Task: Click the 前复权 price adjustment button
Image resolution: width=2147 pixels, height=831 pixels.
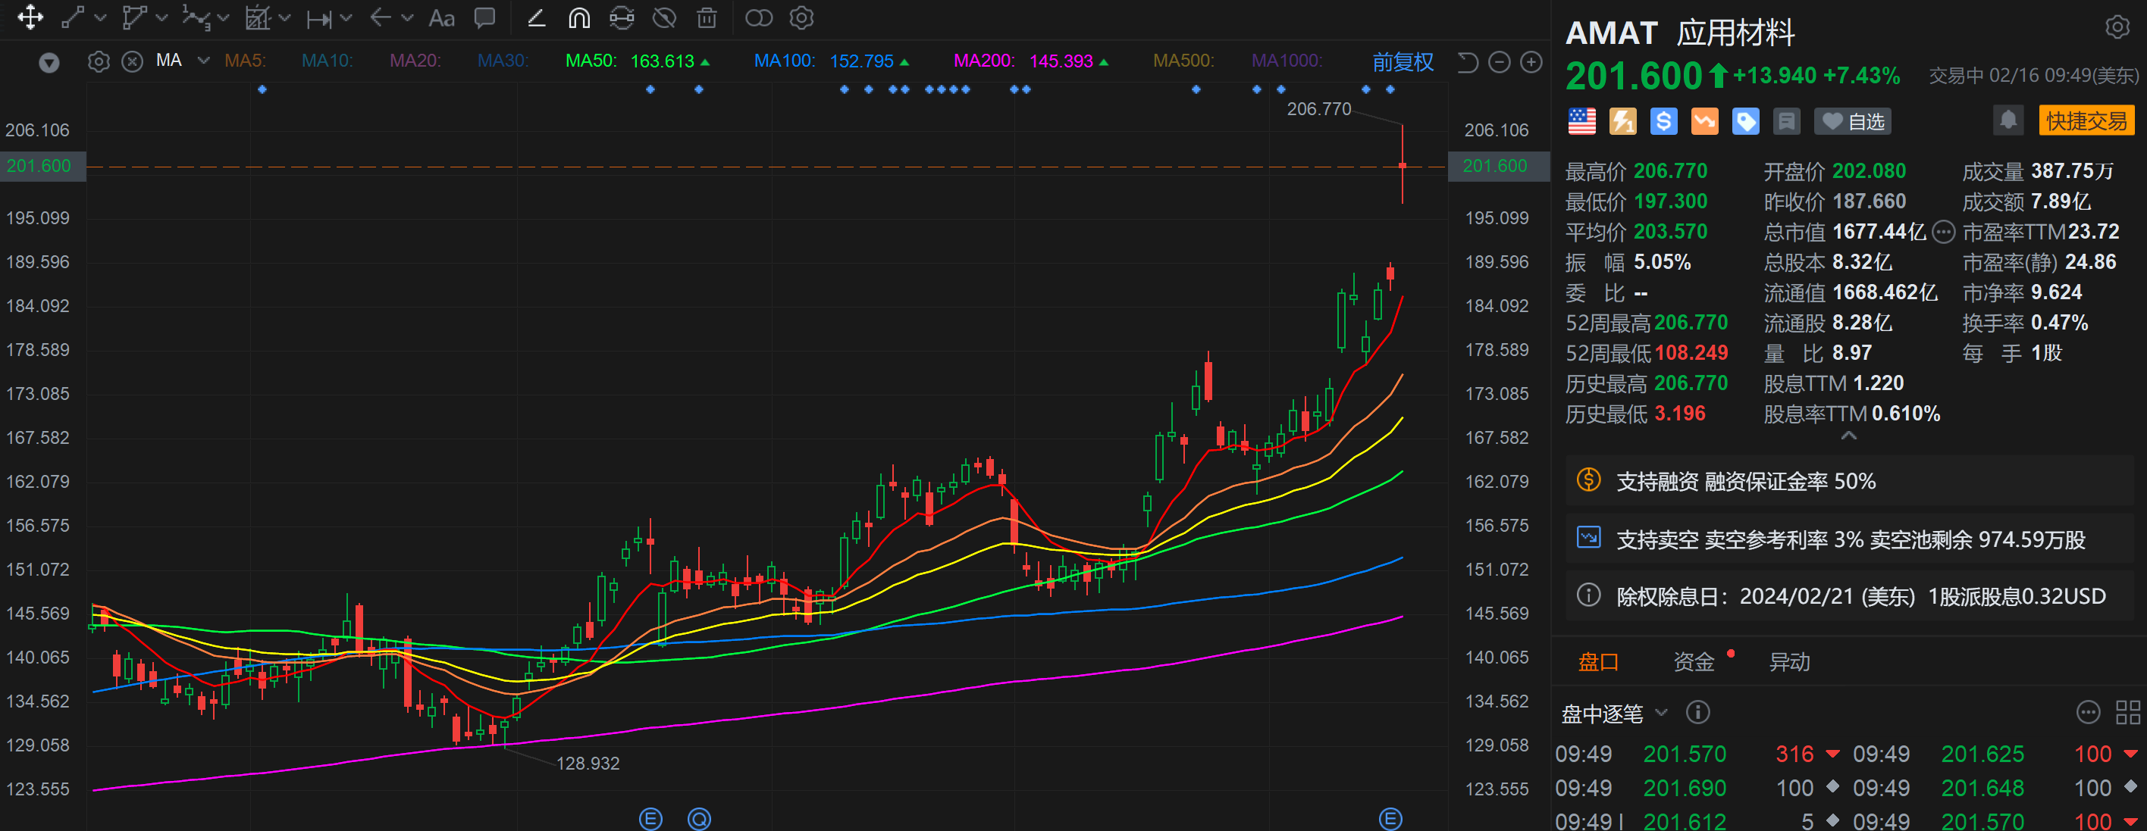Action: pos(1403,61)
